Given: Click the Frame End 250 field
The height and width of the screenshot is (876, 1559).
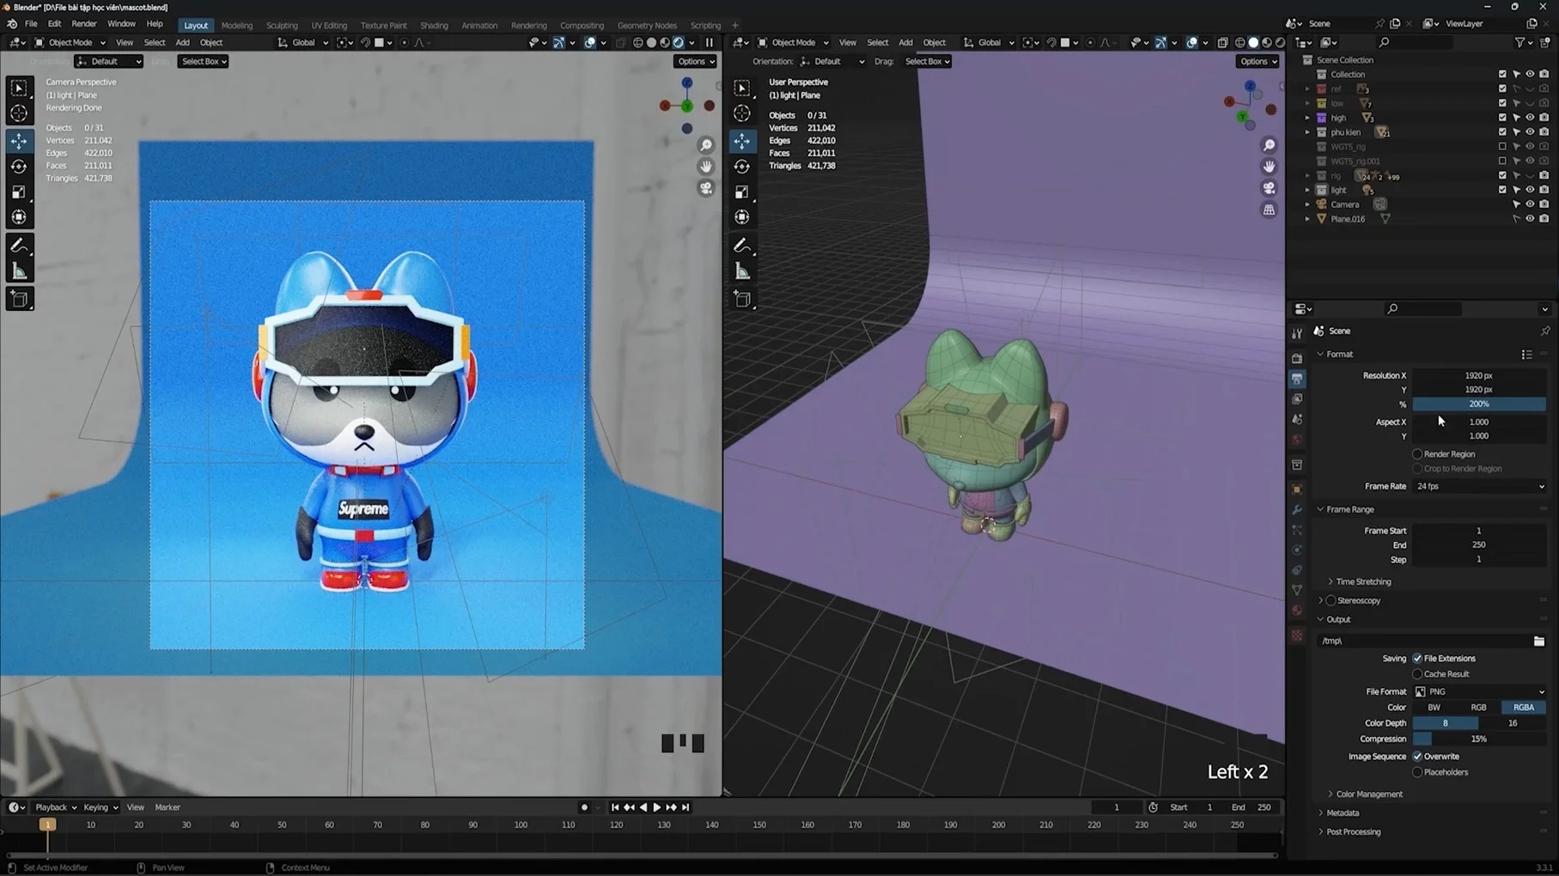Looking at the screenshot, I should point(1479,545).
